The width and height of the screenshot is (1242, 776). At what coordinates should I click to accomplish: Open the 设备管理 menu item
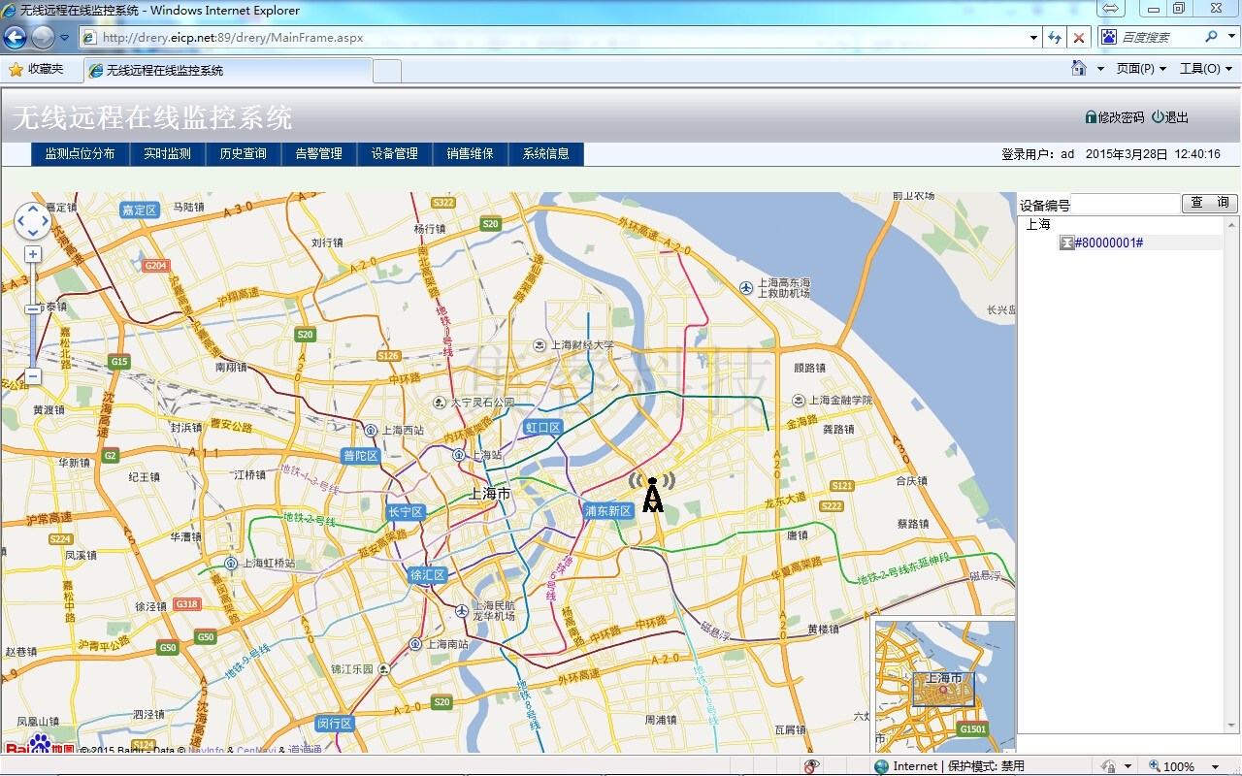click(394, 153)
